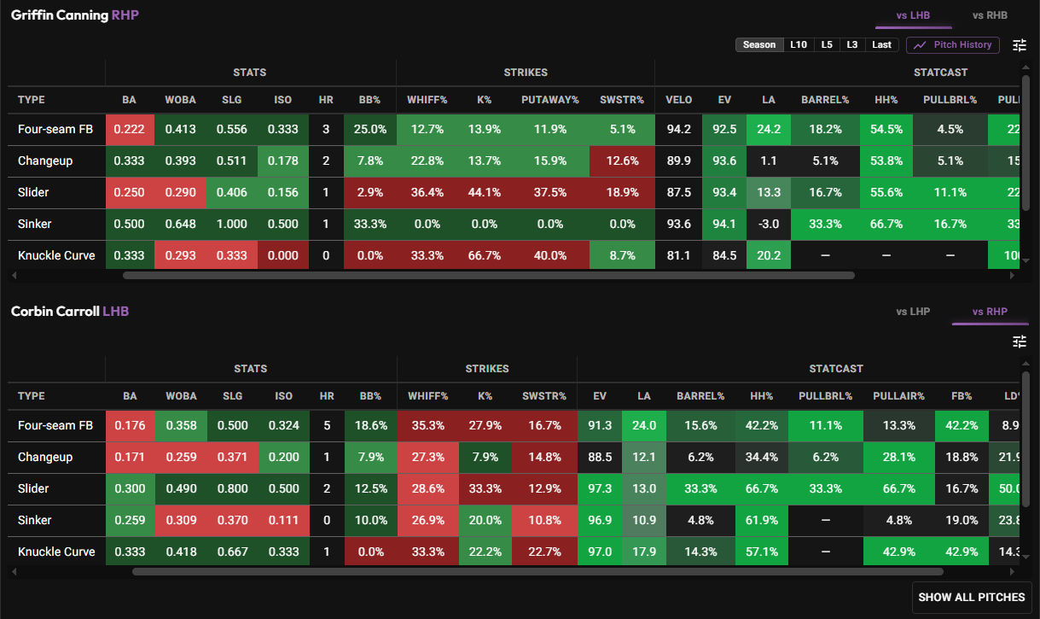The width and height of the screenshot is (1040, 619).
Task: Click Canning Four-seam BB% value 25.0%
Action: tap(370, 130)
